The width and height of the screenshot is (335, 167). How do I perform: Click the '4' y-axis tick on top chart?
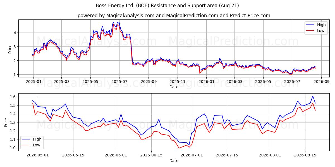coord(15,33)
